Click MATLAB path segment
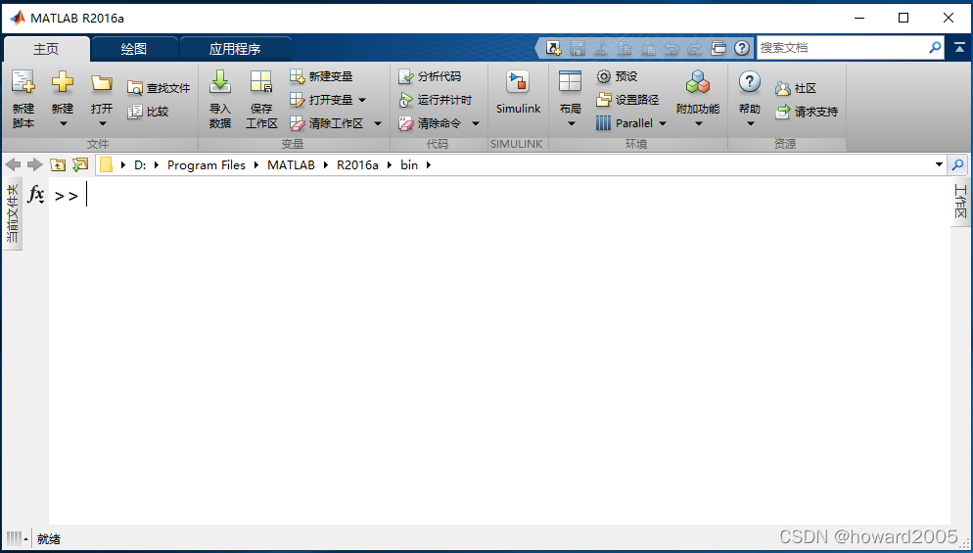The height and width of the screenshot is (553, 973). pyautogui.click(x=291, y=165)
